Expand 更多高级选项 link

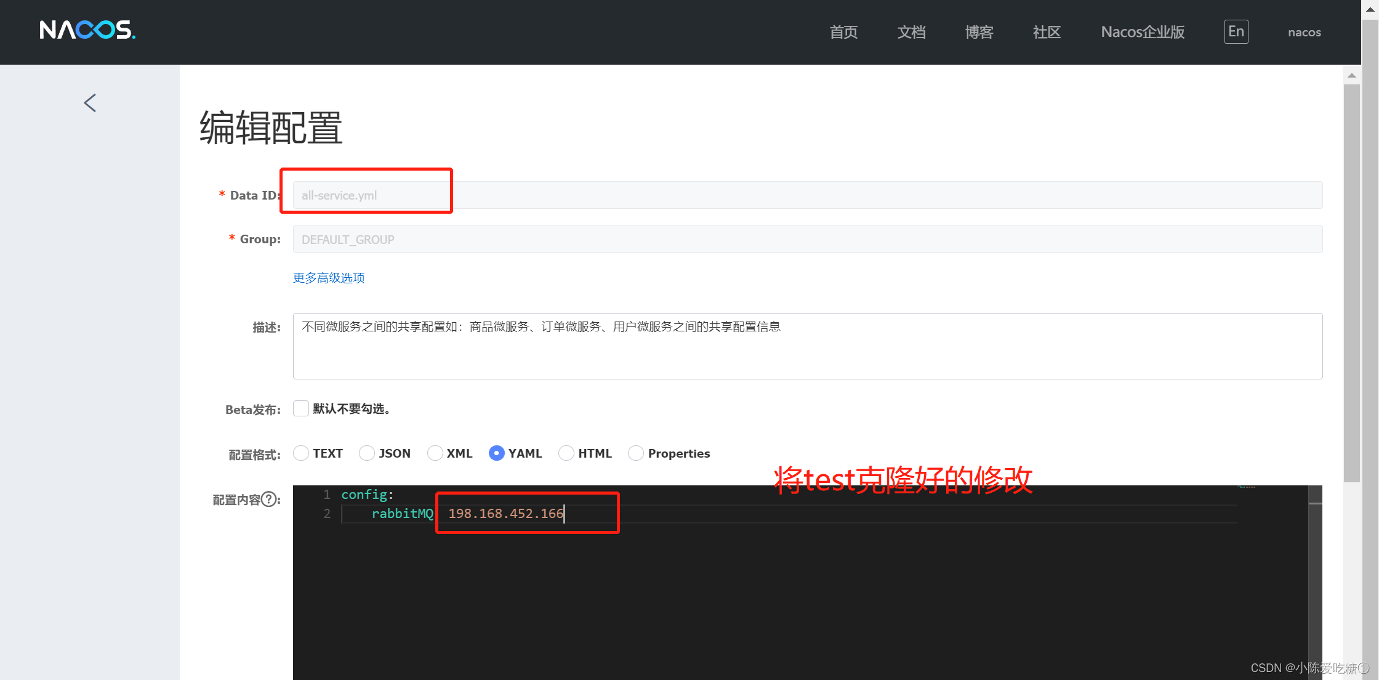[x=329, y=278]
